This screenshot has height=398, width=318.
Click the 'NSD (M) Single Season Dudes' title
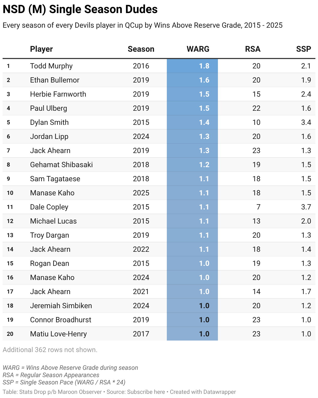click(80, 9)
